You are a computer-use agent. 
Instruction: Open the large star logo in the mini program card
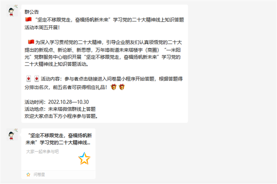click(84, 158)
